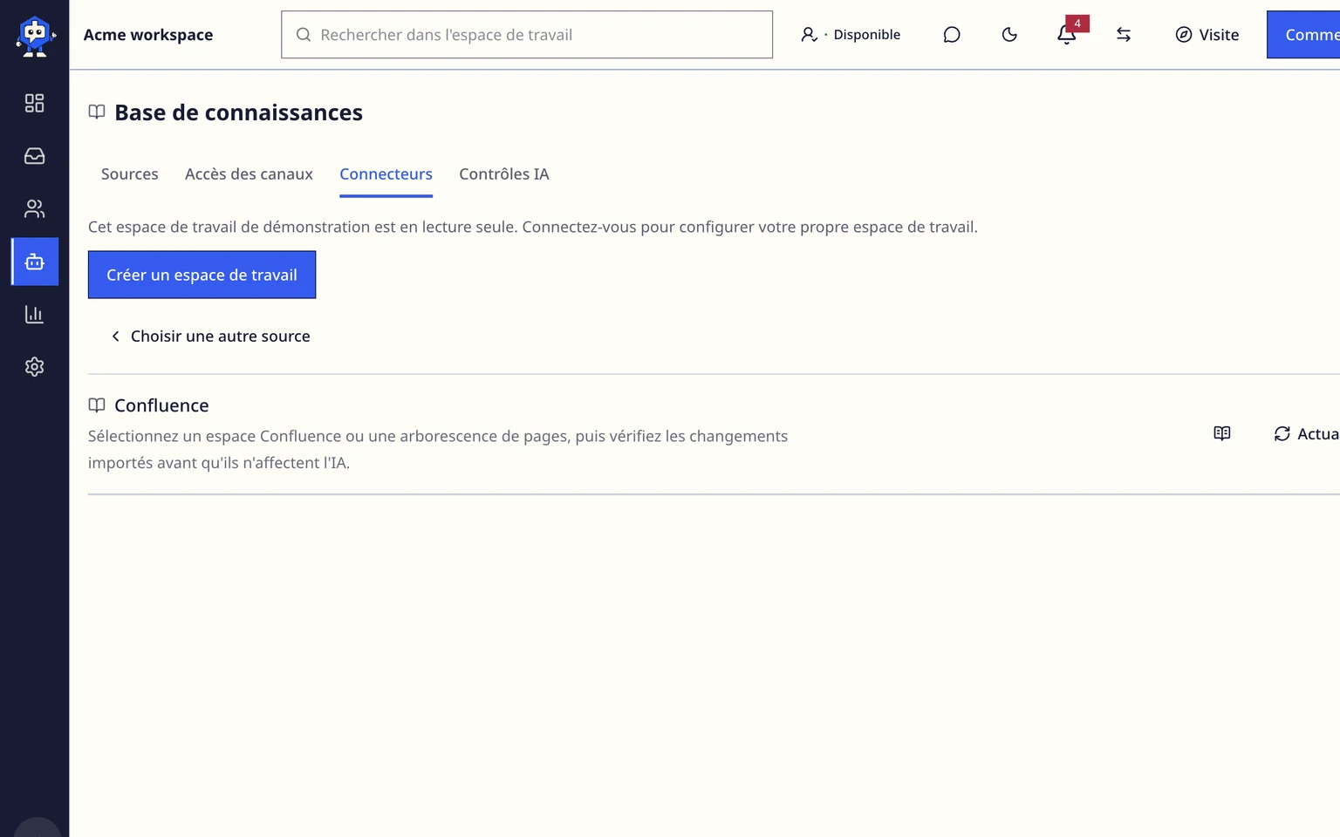Click the Base de connaissances heading
This screenshot has height=837, width=1340.
tap(238, 112)
